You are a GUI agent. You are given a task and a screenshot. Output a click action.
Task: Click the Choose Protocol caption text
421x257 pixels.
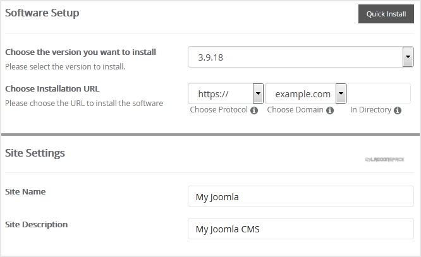coord(219,111)
